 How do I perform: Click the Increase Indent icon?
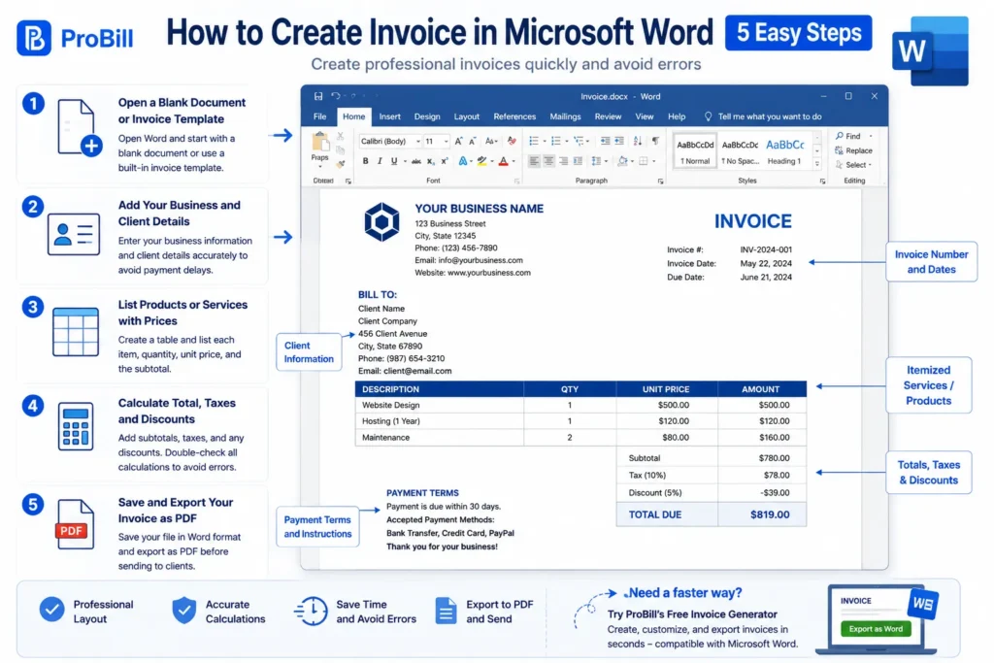click(x=619, y=141)
